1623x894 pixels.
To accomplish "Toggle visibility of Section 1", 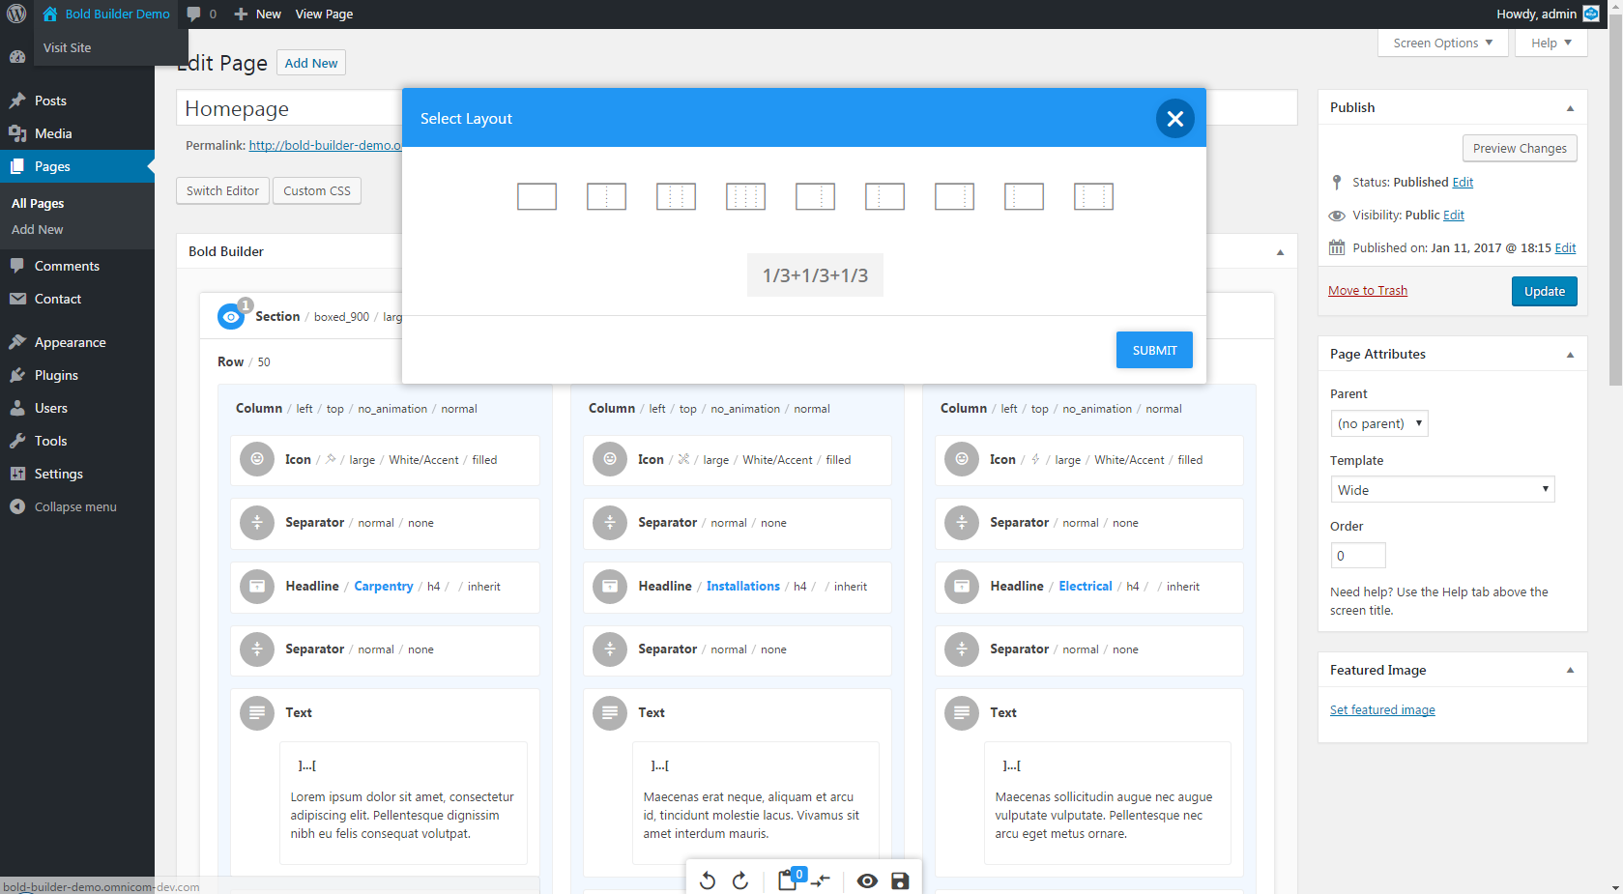I will tap(231, 316).
